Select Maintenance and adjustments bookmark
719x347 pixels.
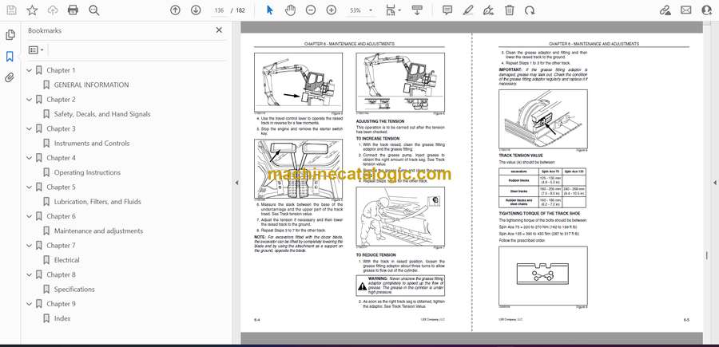[x=98, y=231]
